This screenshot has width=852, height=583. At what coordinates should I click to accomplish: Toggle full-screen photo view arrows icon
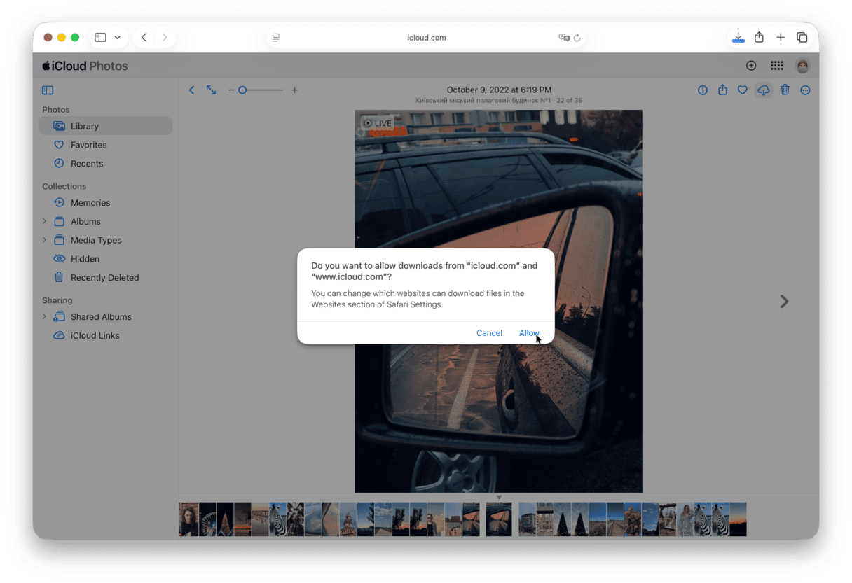[211, 90]
